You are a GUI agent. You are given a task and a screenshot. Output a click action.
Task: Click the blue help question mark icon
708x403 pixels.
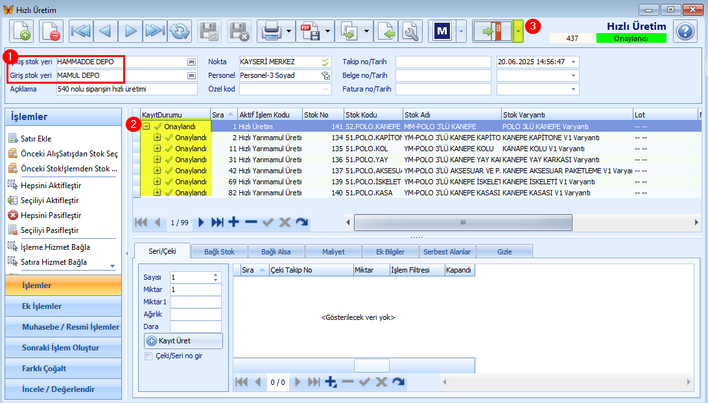click(685, 31)
